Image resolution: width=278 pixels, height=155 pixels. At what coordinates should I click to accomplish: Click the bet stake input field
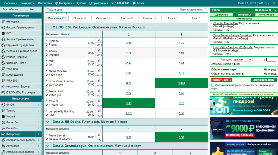coord(271,60)
